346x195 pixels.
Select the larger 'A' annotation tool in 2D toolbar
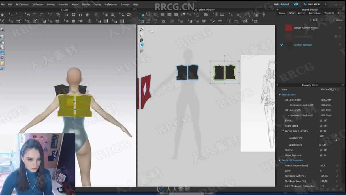pos(238,15)
